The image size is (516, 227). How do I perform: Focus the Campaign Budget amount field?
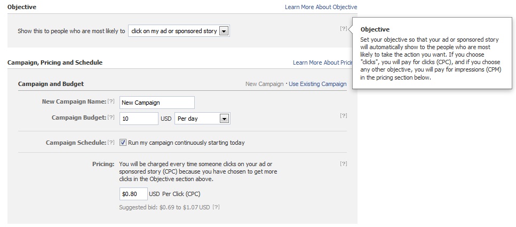click(x=139, y=119)
